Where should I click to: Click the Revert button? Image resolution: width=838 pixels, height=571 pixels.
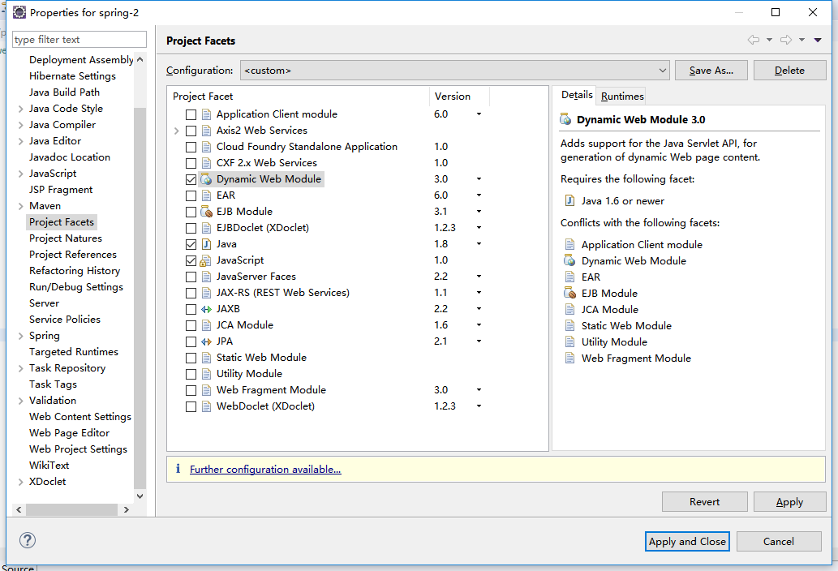(x=704, y=501)
